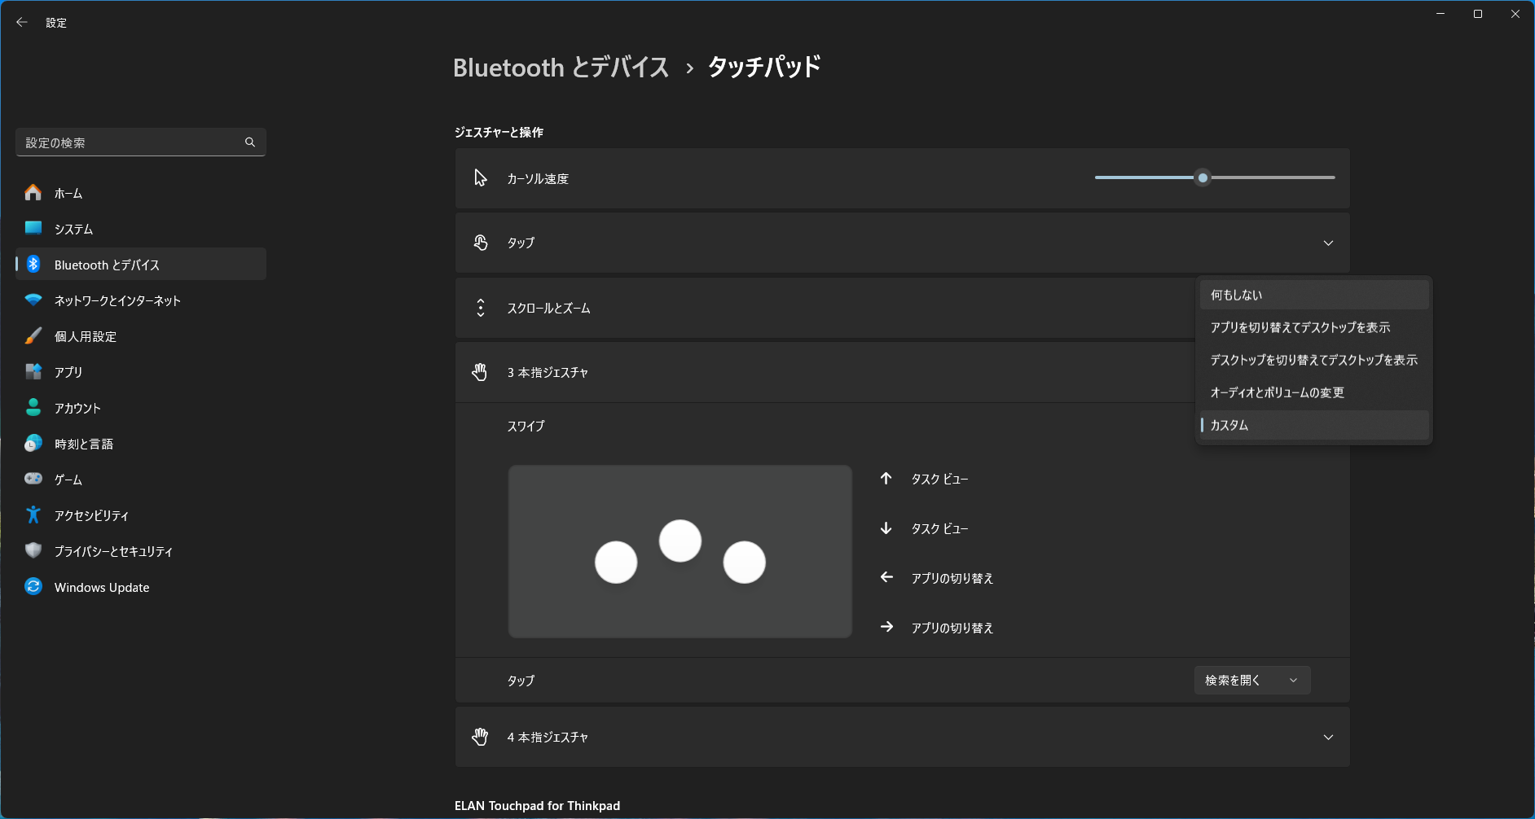
Task: Open アクセシビリティ settings
Action: pos(90,515)
